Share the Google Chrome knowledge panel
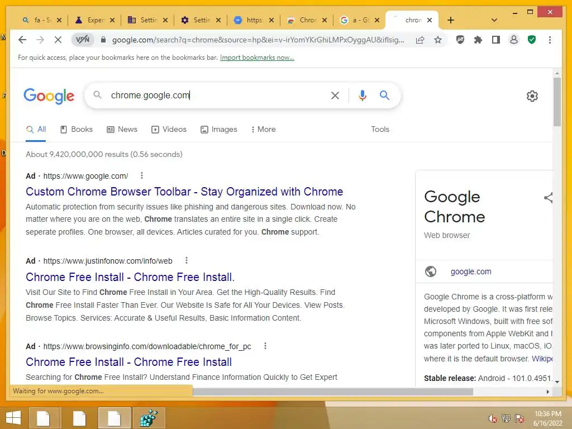The height and width of the screenshot is (429, 572). point(549,198)
